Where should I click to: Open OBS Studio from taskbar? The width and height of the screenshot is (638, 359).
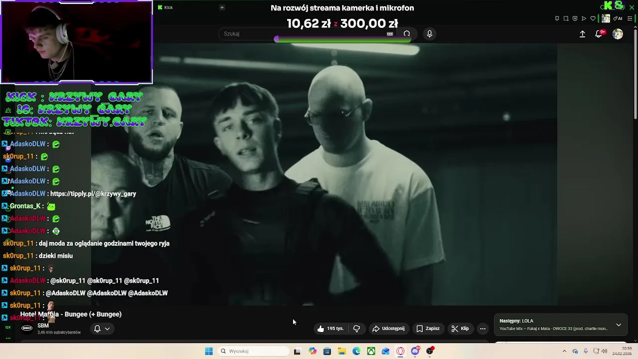(430, 351)
